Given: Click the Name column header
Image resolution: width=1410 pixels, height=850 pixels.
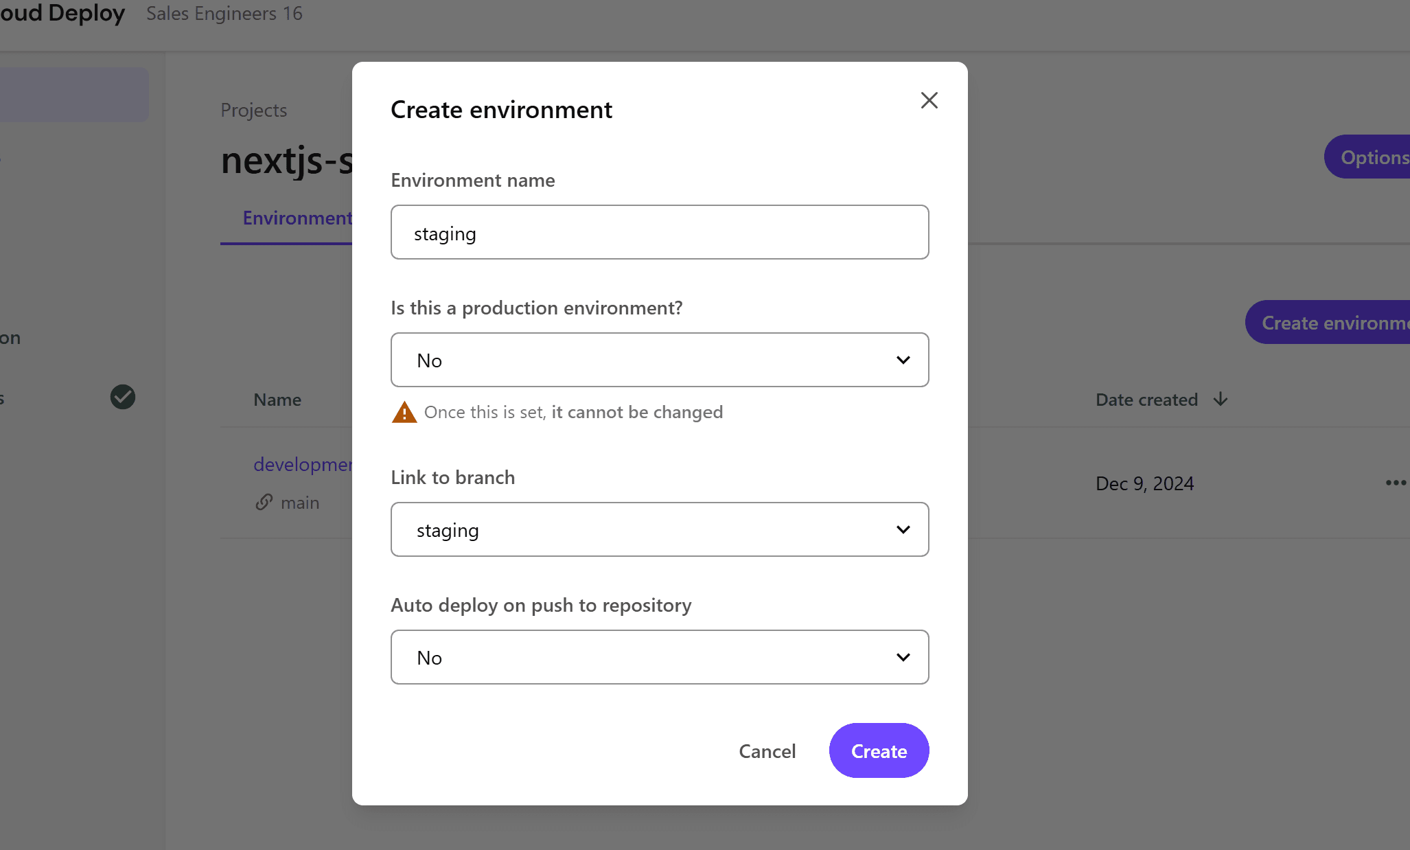Looking at the screenshot, I should (x=277, y=400).
